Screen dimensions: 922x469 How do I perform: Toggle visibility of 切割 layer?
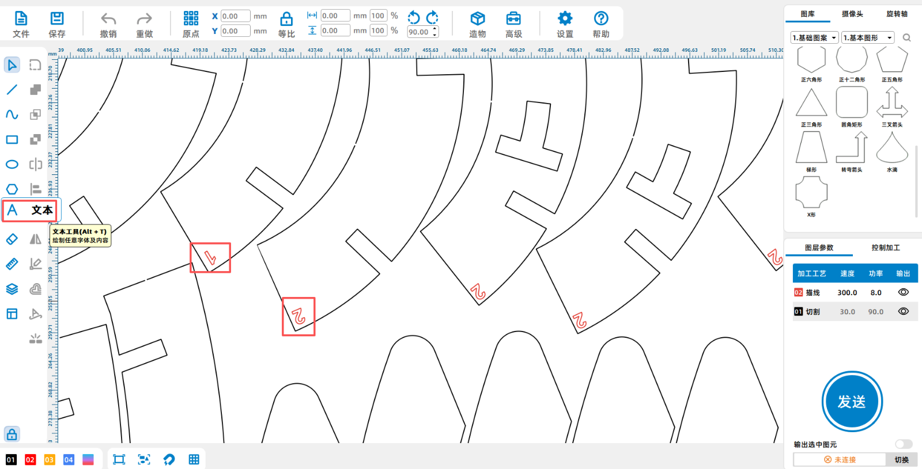click(903, 311)
